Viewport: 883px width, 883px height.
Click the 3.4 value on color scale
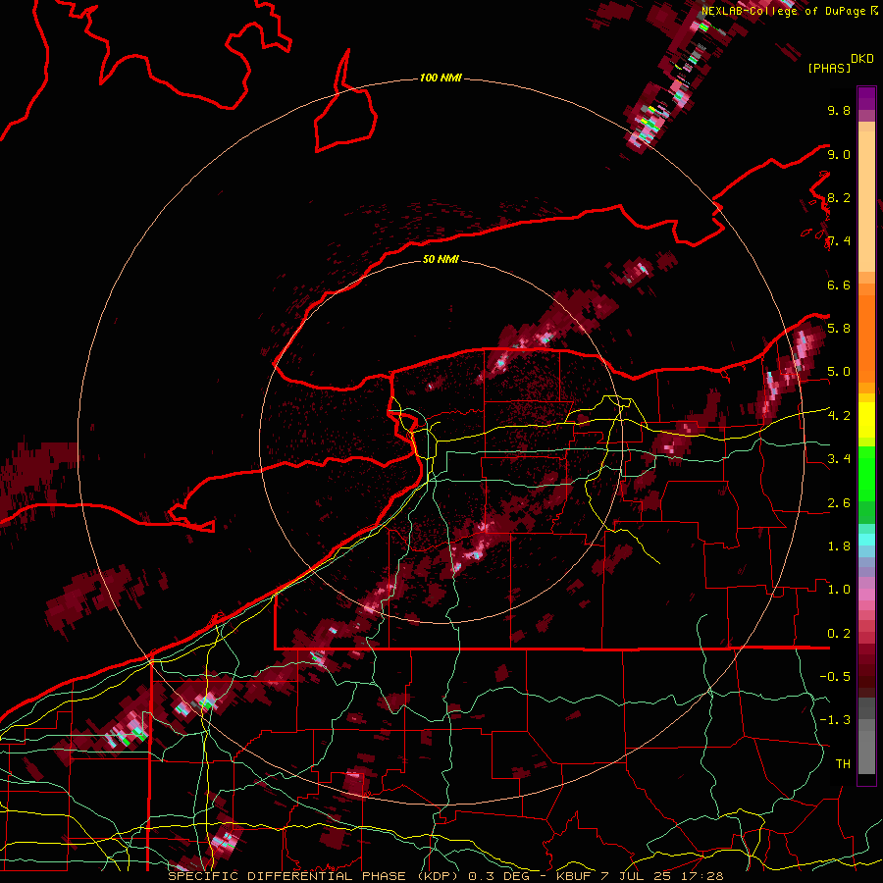pyautogui.click(x=839, y=459)
